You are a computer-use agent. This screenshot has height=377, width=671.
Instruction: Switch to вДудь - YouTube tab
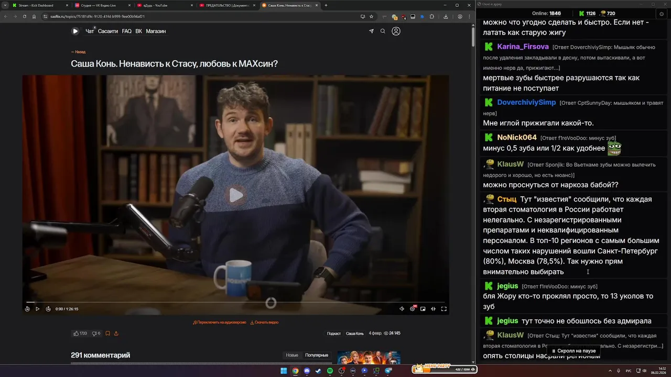pos(164,5)
